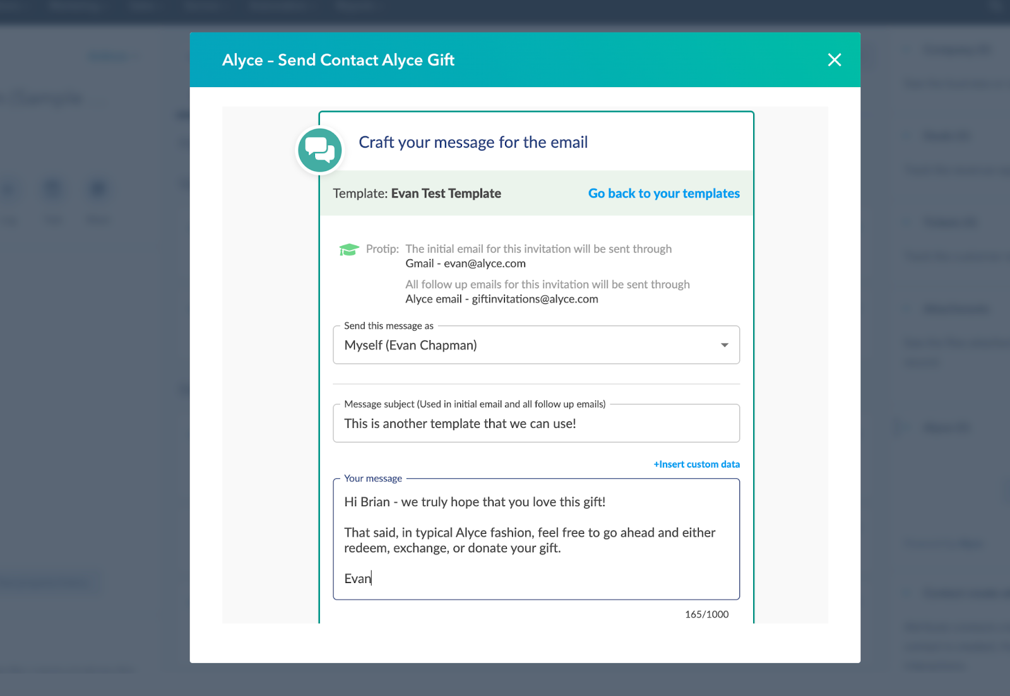
Task: Click the Template: Evan Test Template label
Action: [417, 193]
